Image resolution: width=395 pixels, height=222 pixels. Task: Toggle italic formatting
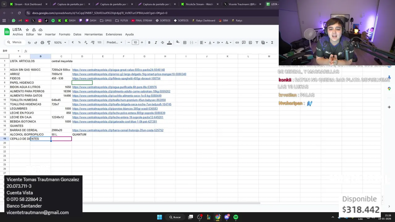(x=156, y=43)
